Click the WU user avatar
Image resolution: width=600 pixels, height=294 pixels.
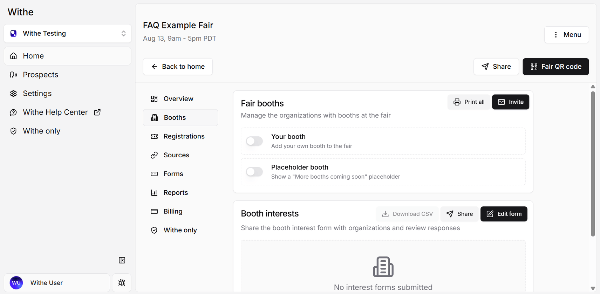coord(16,283)
